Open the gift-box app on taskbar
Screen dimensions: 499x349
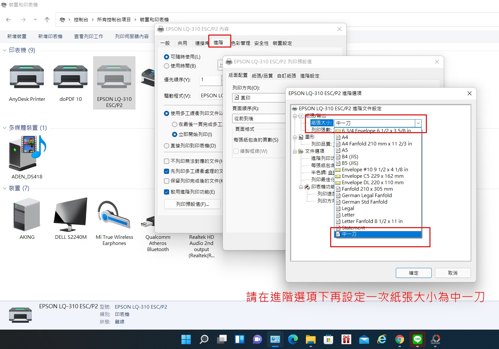point(346,339)
